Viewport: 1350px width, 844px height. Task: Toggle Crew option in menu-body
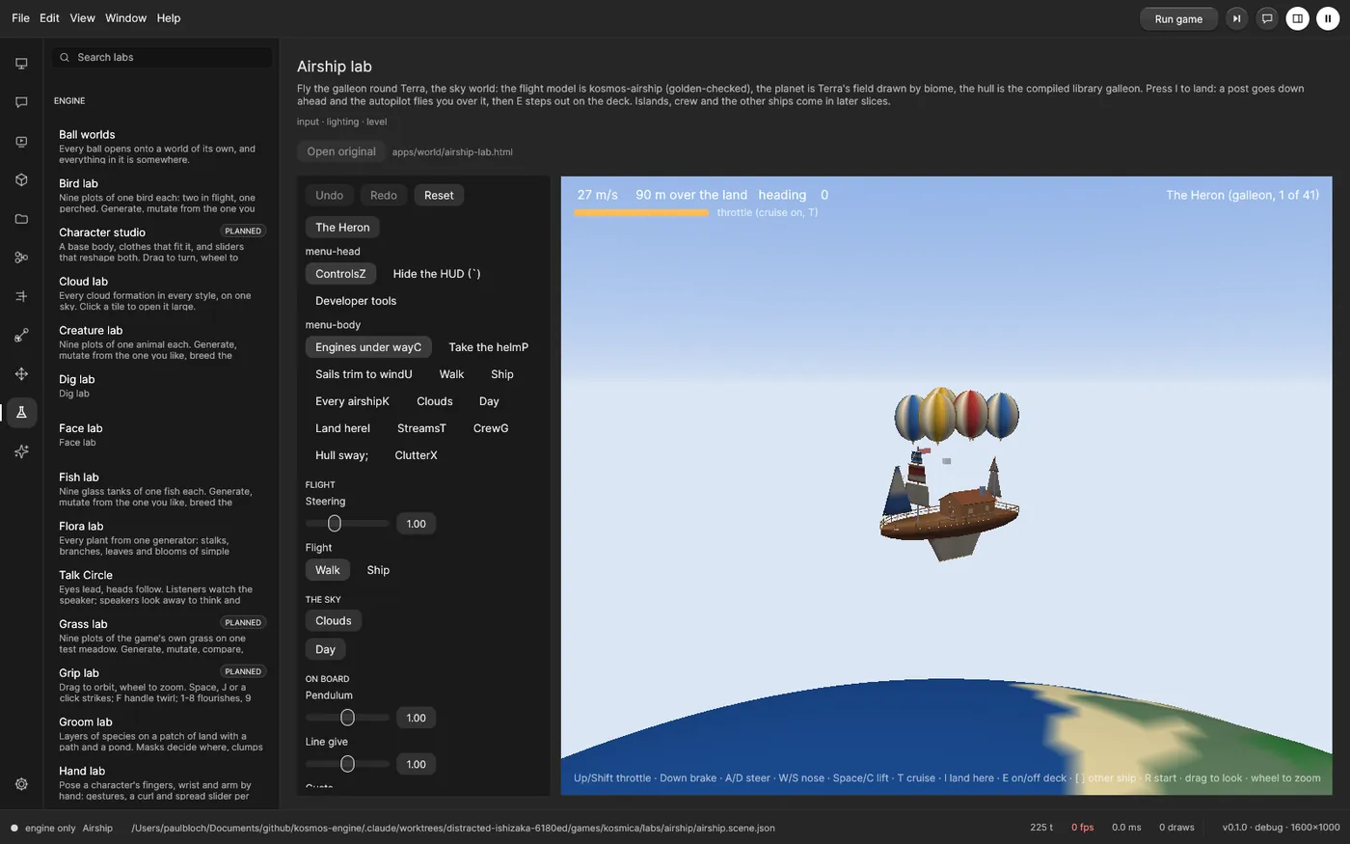491,428
